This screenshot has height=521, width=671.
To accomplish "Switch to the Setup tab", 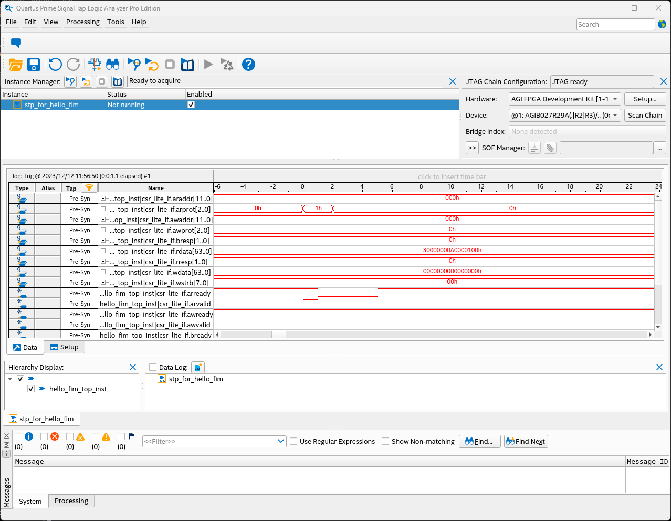I will (64, 347).
